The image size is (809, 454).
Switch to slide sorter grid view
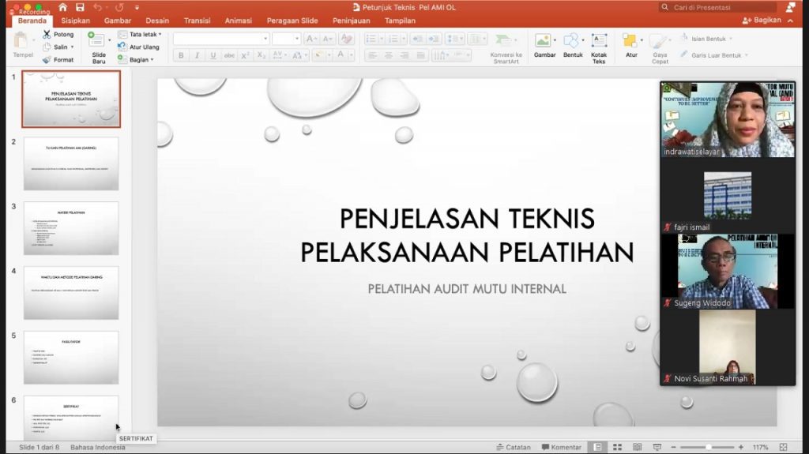pos(615,447)
